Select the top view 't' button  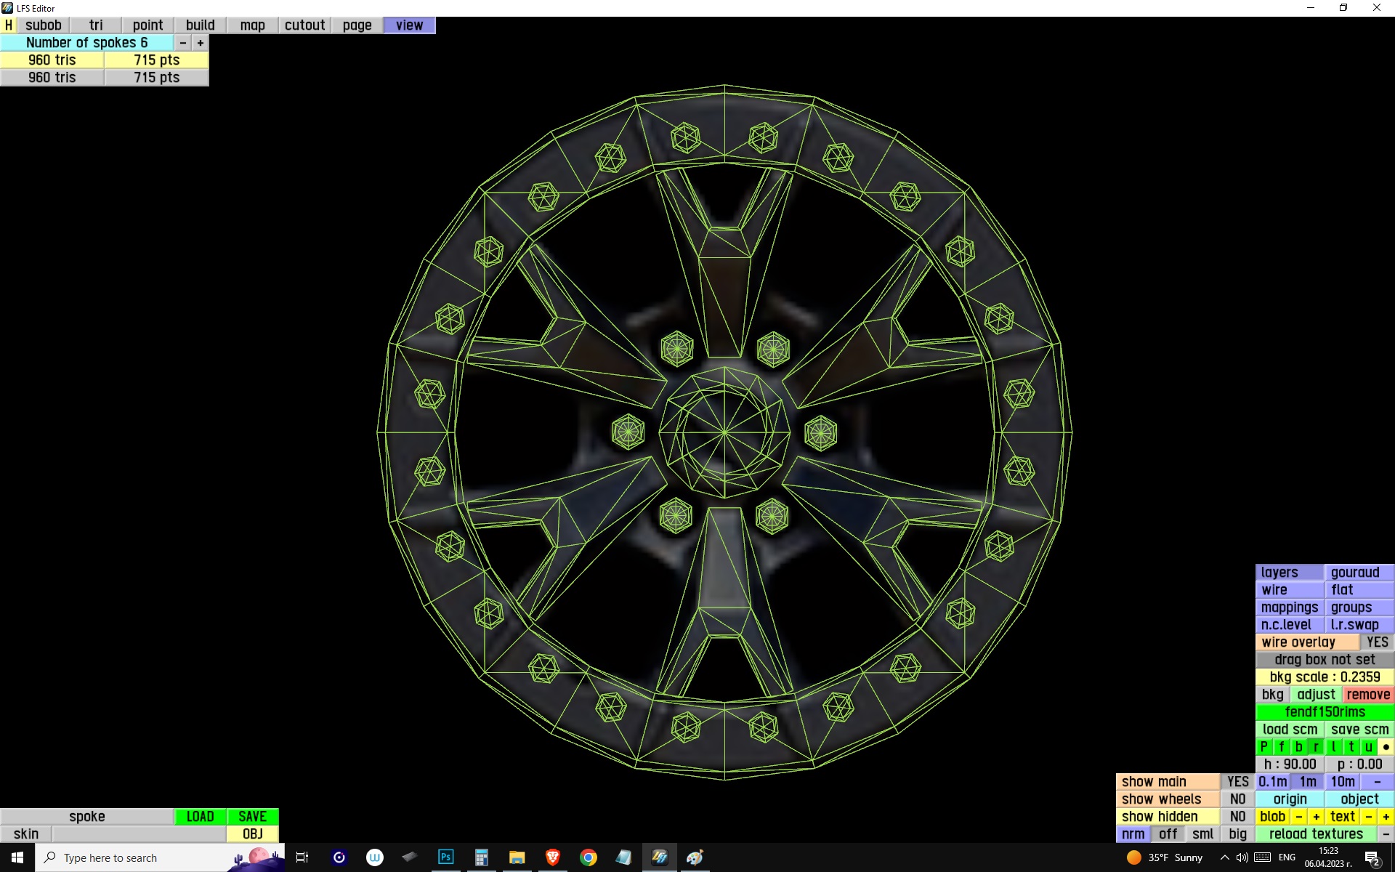pyautogui.click(x=1351, y=747)
